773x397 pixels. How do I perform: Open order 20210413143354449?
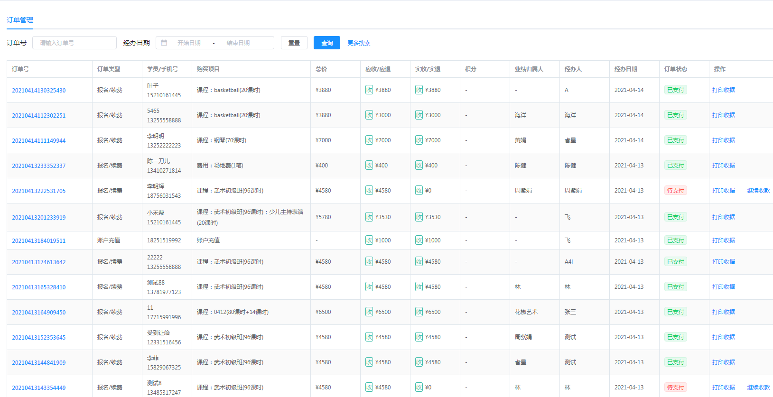[x=39, y=388]
